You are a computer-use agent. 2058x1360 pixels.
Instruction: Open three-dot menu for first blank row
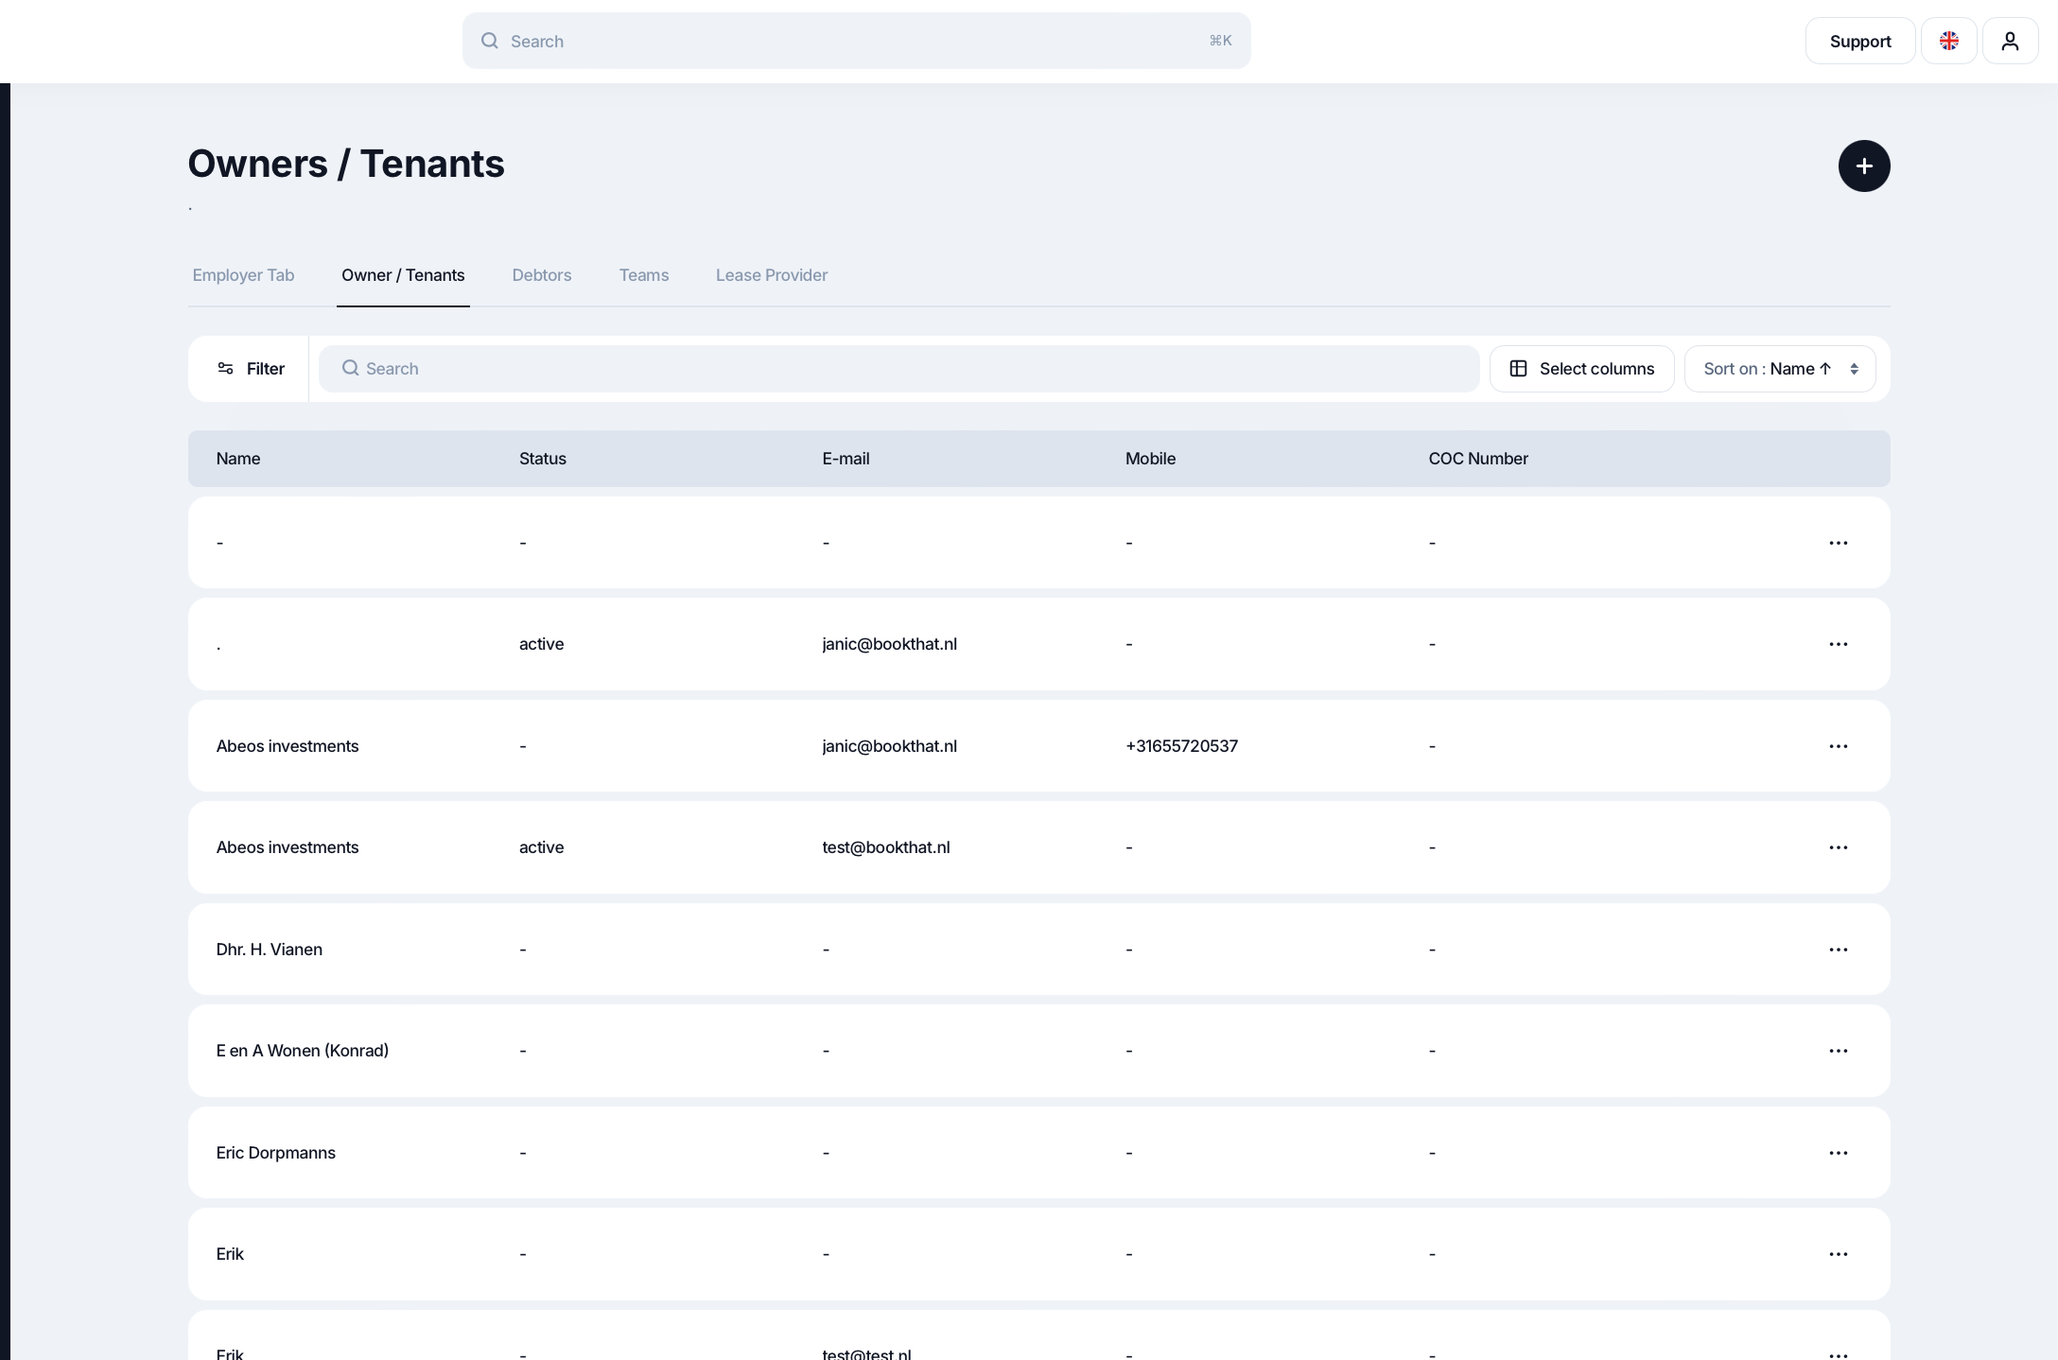1838,543
